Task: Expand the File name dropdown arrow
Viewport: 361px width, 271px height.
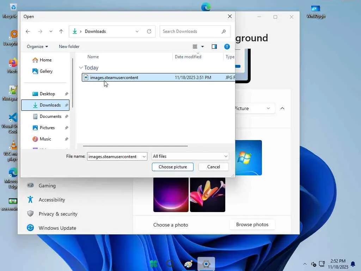Action: (x=144, y=156)
